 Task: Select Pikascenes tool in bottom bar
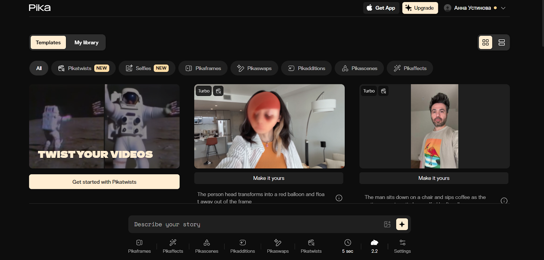[x=207, y=246]
